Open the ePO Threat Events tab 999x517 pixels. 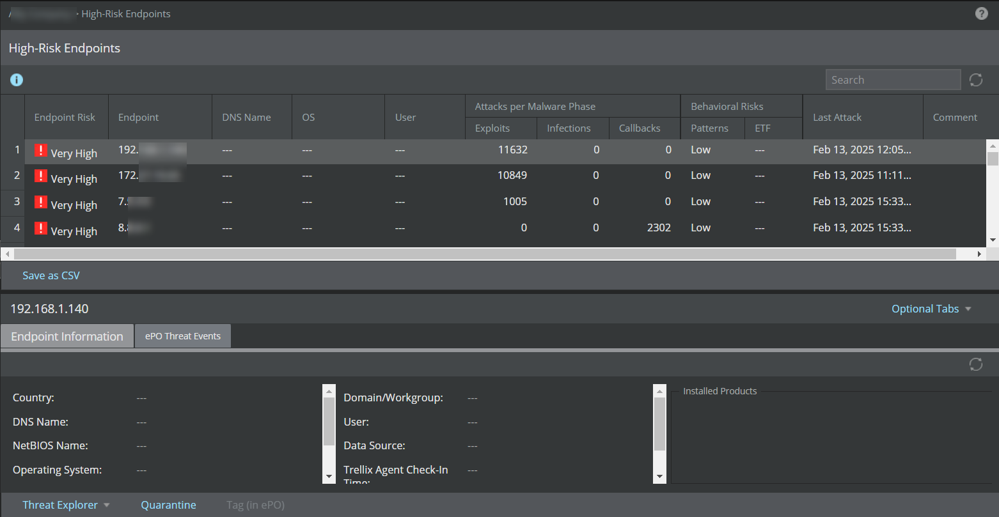(183, 336)
